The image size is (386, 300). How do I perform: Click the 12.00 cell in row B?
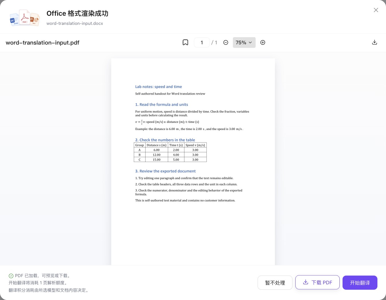coord(156,155)
